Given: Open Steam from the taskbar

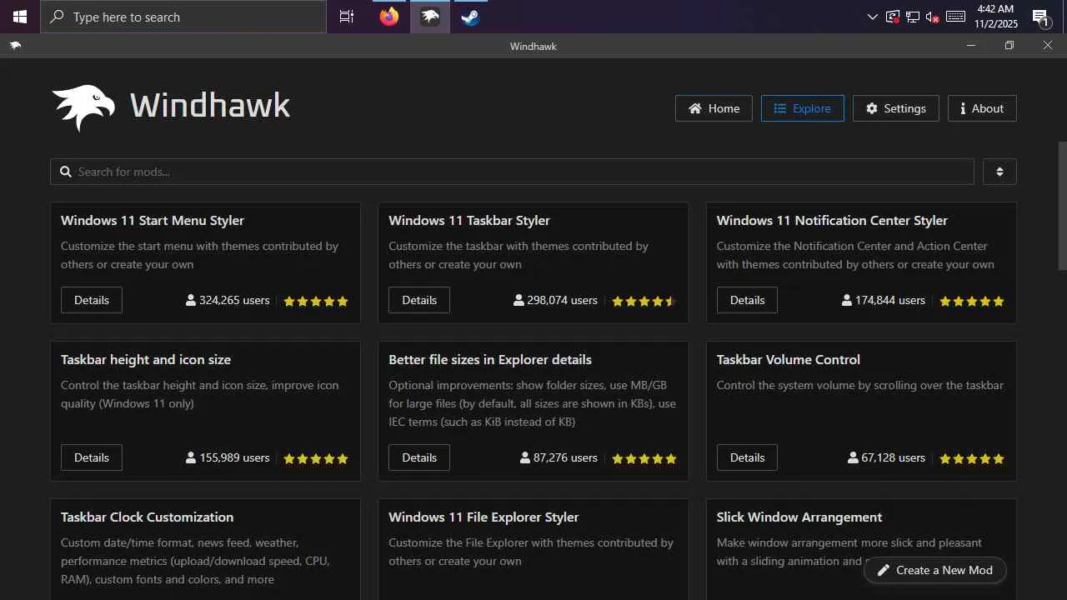Looking at the screenshot, I should (x=471, y=17).
